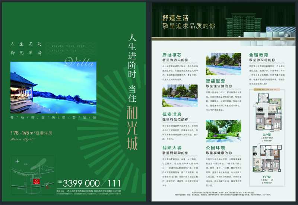The height and width of the screenshot is (205, 298).
Task: Click the 'D户型' label
Action: (267, 135)
